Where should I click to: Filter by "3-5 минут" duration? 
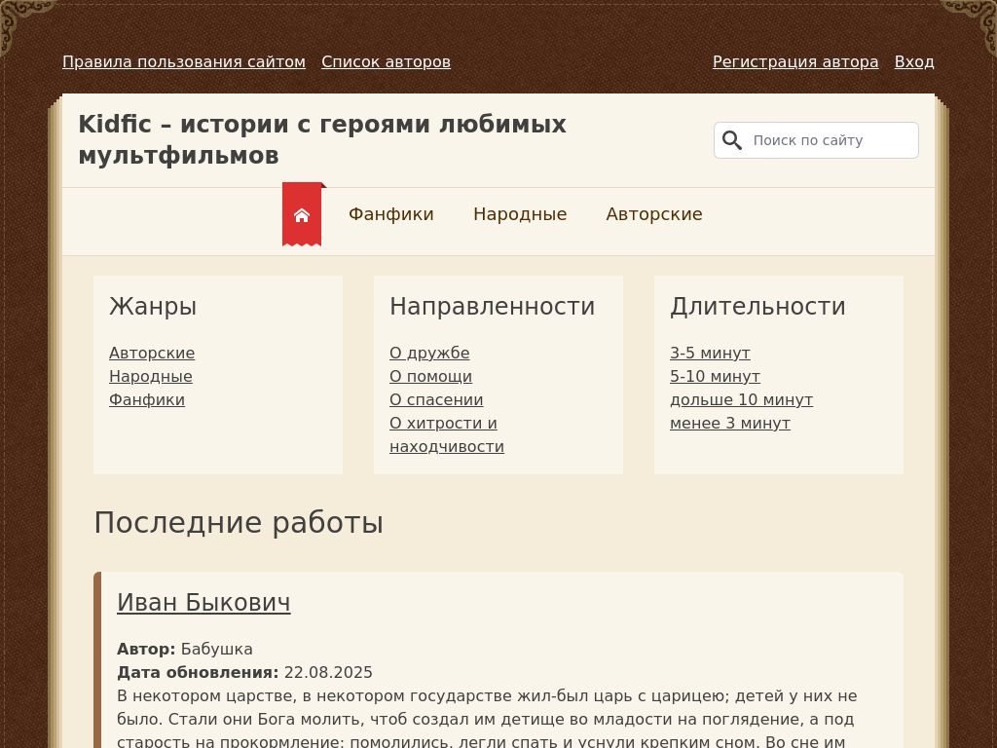[x=710, y=353]
